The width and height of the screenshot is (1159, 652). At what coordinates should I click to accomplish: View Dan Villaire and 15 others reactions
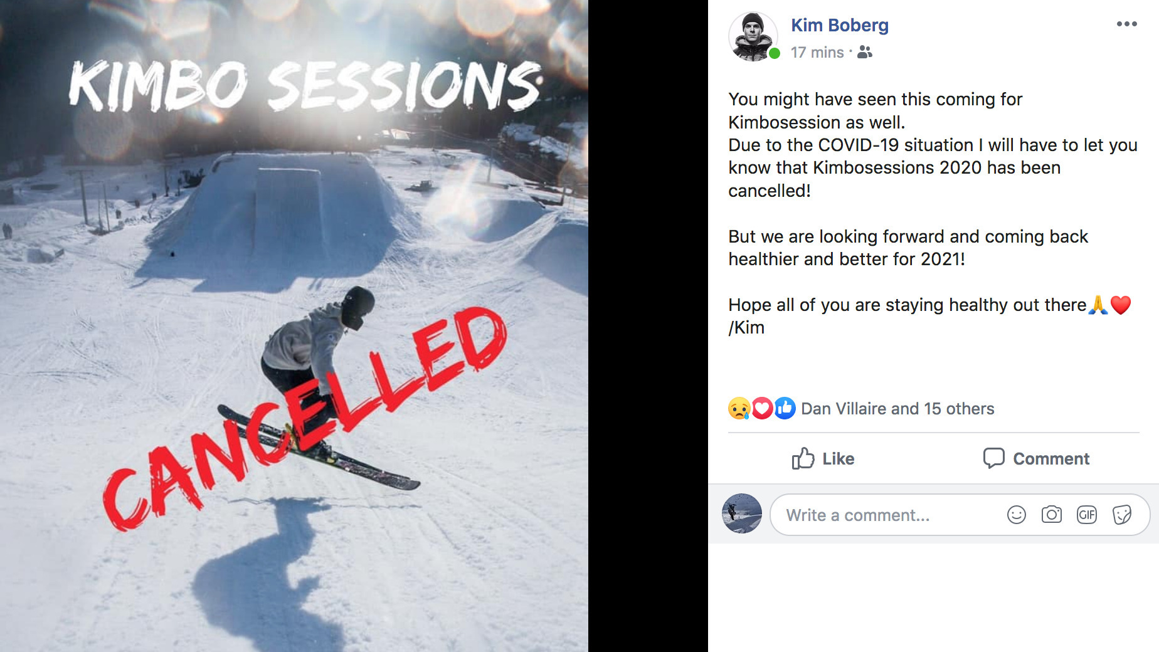coord(897,409)
